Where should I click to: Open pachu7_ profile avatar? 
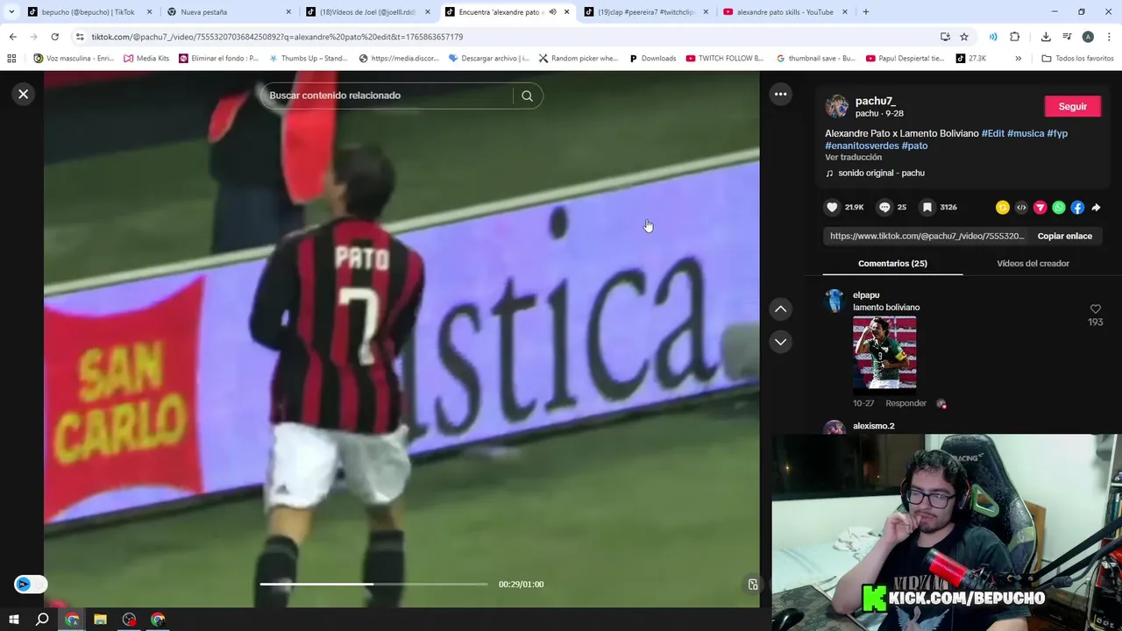tap(837, 106)
